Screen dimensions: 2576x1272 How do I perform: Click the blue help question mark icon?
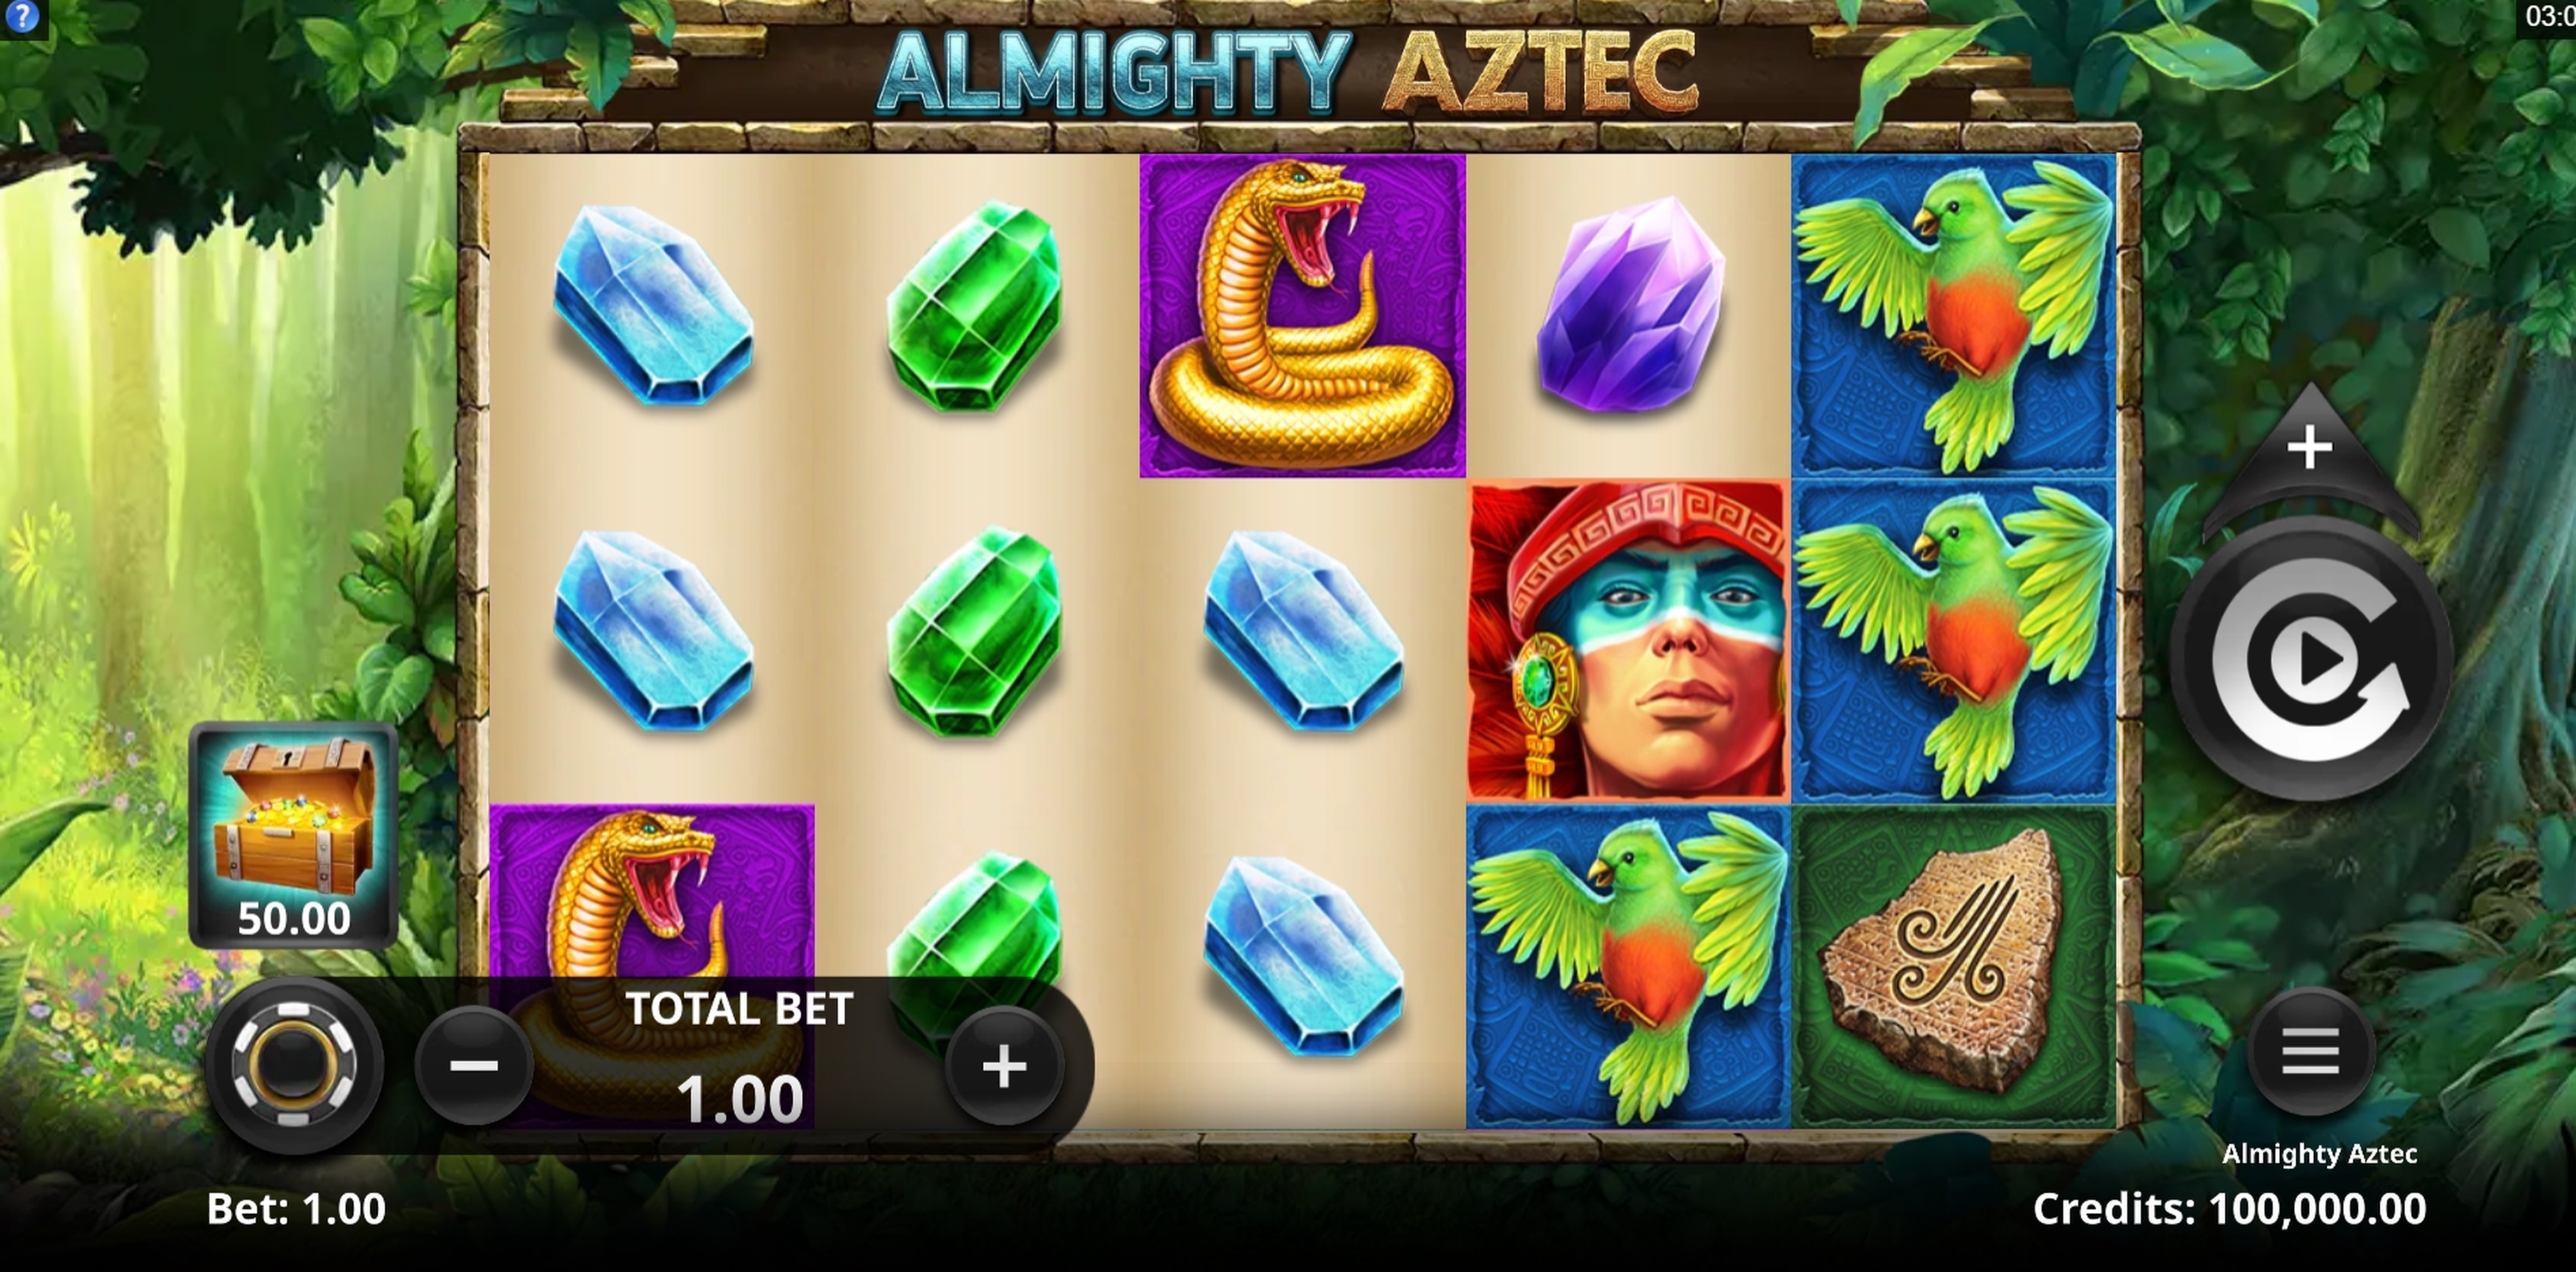pyautogui.click(x=21, y=17)
